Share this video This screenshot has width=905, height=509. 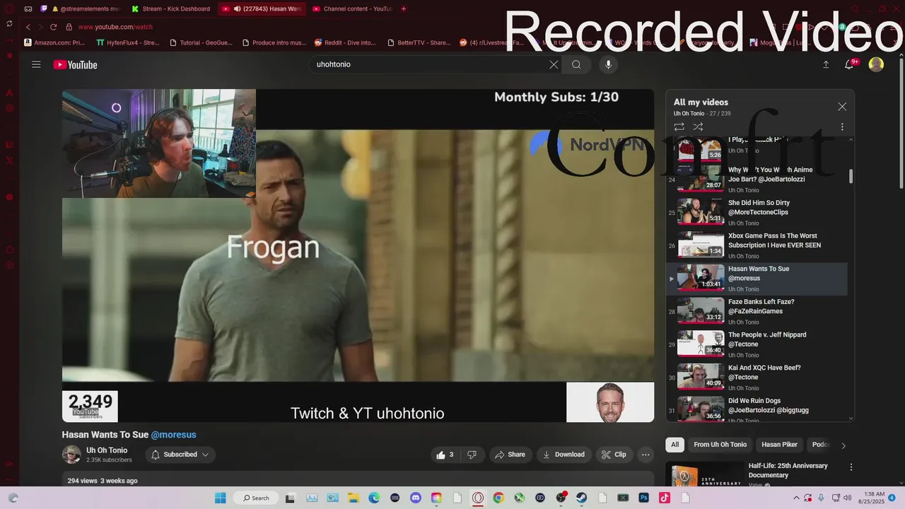point(510,455)
